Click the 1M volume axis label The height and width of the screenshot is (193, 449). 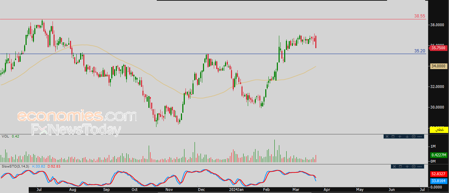tap(433, 146)
